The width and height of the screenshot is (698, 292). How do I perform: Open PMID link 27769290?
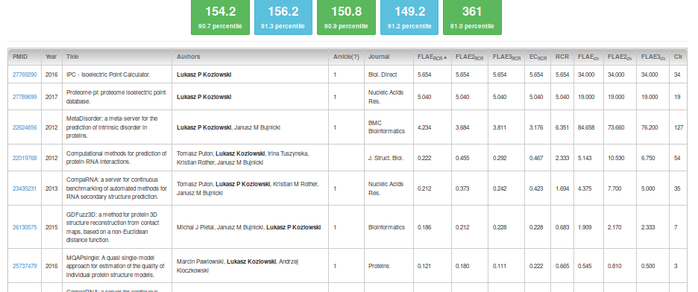[25, 74]
